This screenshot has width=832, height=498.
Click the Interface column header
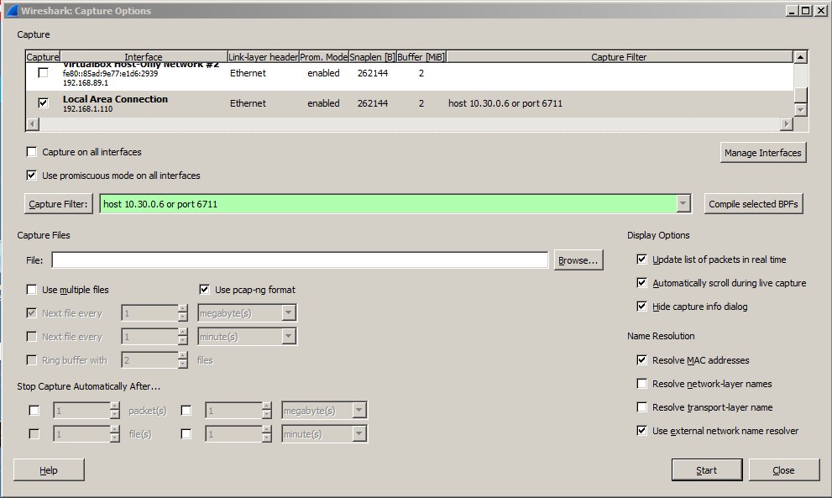[x=144, y=57]
